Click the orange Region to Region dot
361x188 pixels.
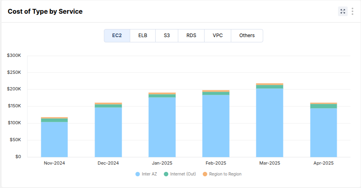(x=205, y=174)
